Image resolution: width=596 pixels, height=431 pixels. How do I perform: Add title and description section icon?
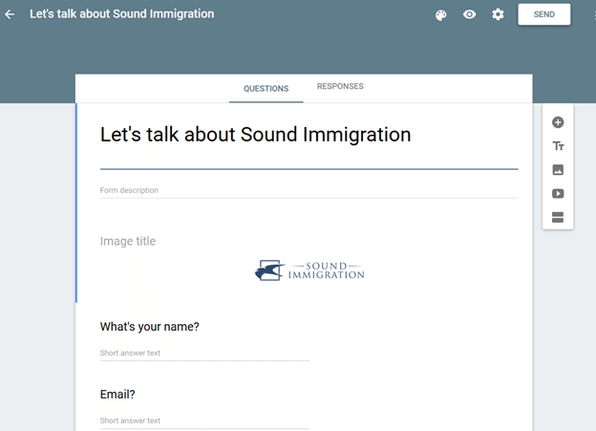click(x=558, y=146)
